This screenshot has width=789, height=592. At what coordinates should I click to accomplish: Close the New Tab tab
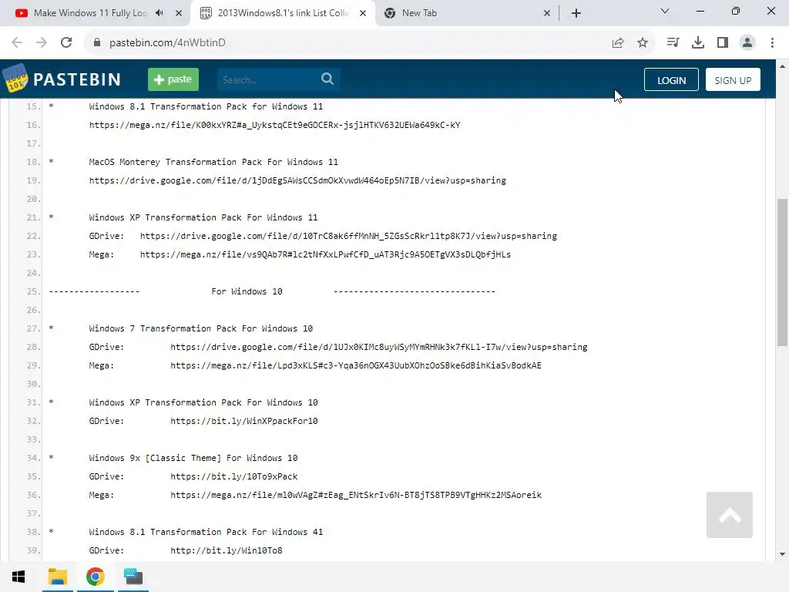click(547, 13)
